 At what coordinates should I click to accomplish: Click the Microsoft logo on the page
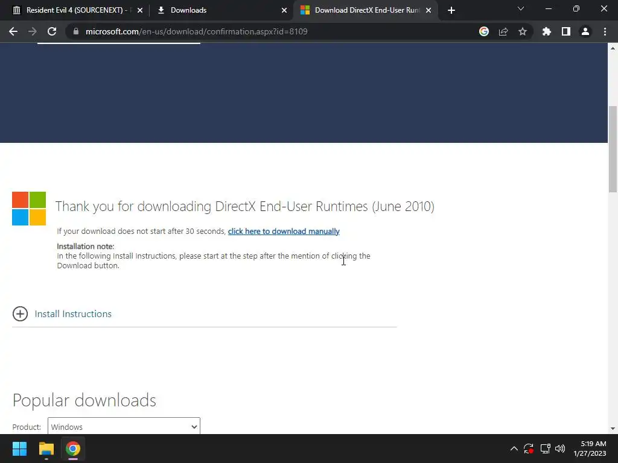pyautogui.click(x=29, y=209)
